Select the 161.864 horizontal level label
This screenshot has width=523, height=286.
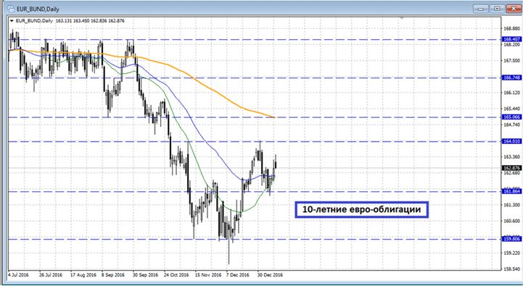tap(511, 191)
